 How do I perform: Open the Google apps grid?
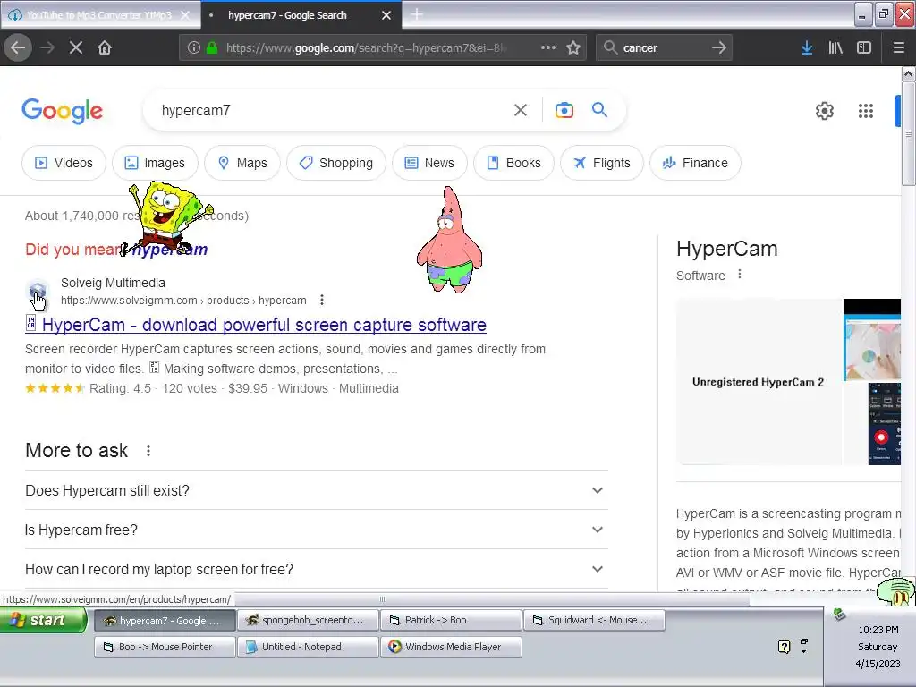point(866,111)
